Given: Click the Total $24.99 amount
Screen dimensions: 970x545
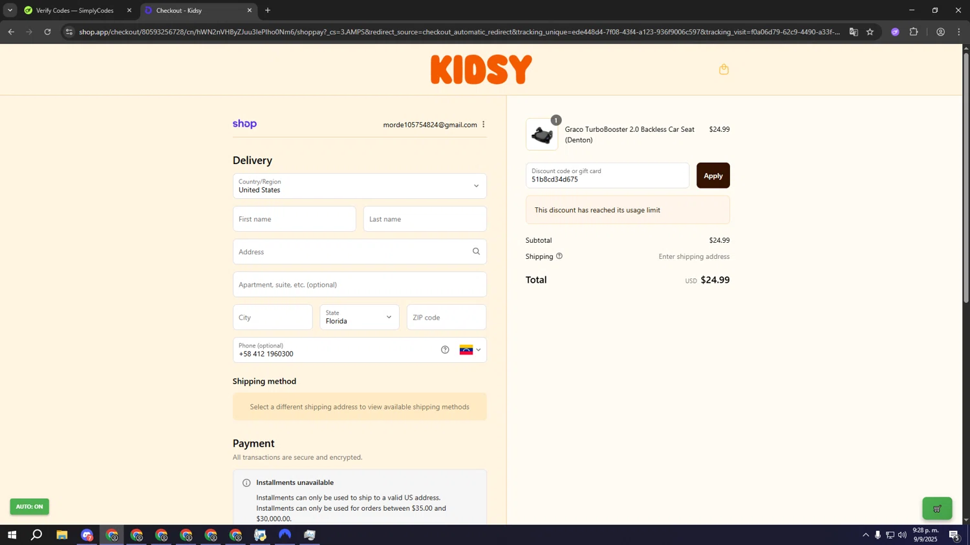Looking at the screenshot, I should pos(715,280).
